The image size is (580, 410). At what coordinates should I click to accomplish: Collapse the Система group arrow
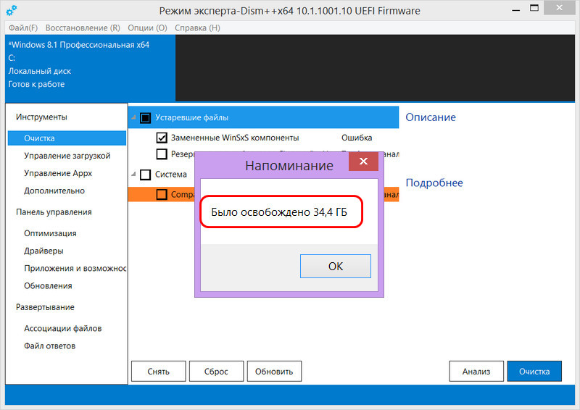tap(133, 174)
